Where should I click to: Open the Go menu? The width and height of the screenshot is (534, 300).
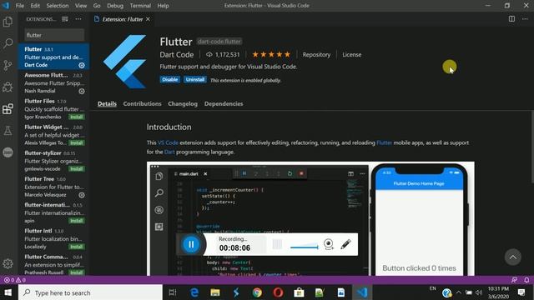coord(97,6)
